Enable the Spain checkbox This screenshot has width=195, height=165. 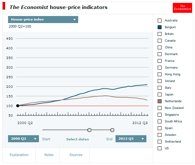[159, 128]
